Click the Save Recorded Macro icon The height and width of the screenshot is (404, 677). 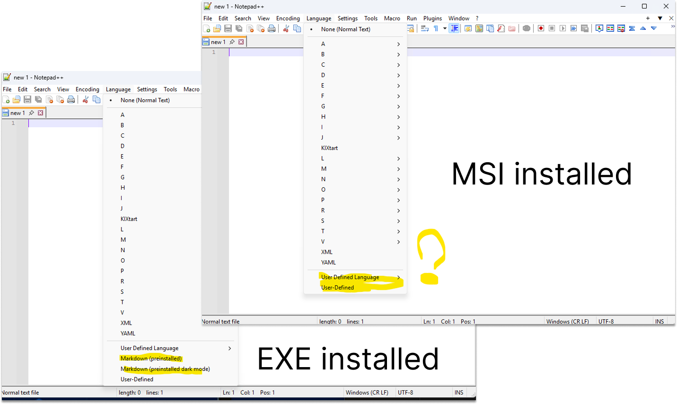[585, 28]
